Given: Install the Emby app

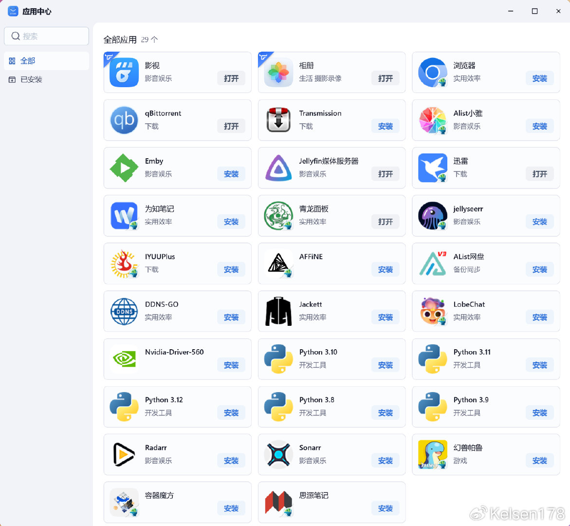Looking at the screenshot, I should tap(231, 174).
